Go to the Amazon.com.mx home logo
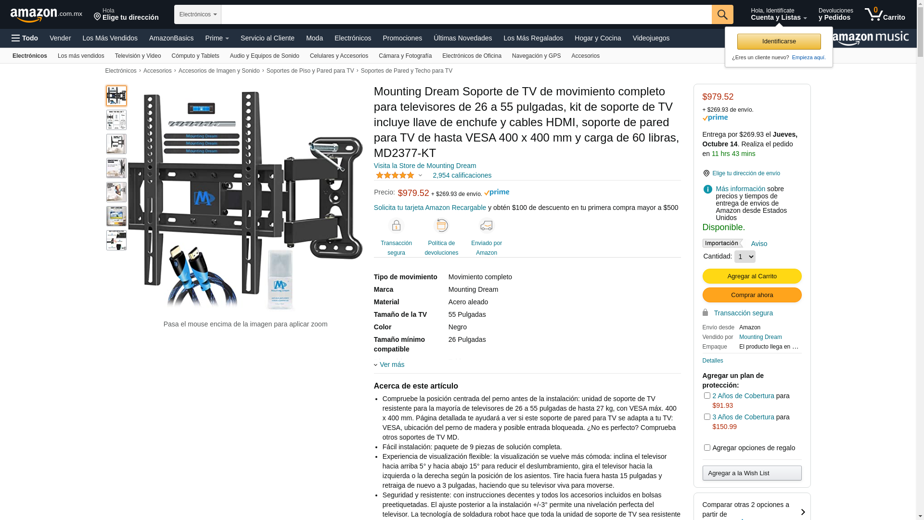Screen dimensions: 924x520 click(x=46, y=15)
